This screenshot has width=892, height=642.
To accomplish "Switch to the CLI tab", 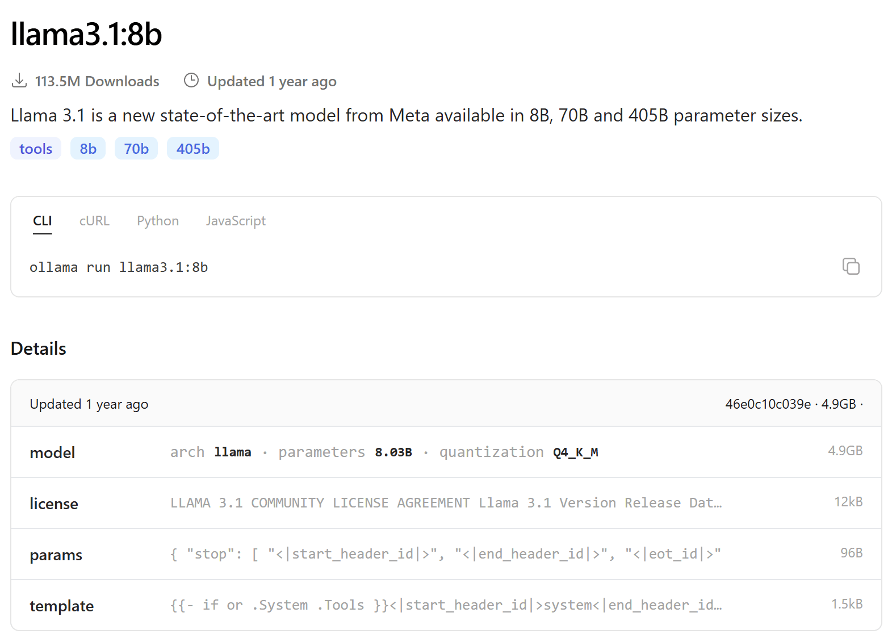I will coord(43,221).
